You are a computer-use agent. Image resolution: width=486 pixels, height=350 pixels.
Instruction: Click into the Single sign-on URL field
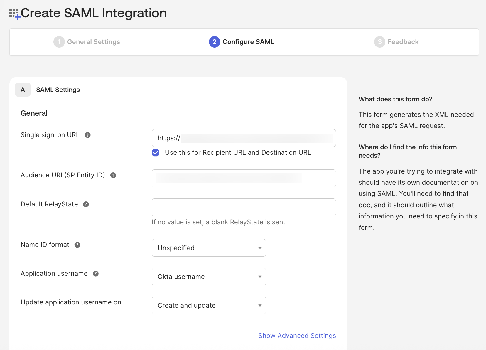(243, 138)
